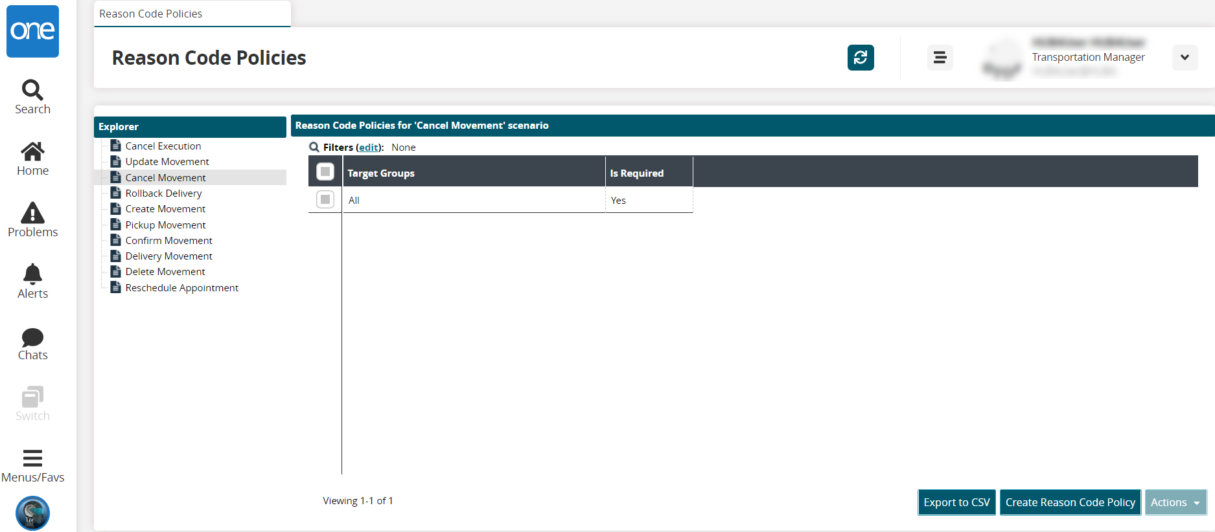Screen dimensions: 1215x532
Task: Click the Switch windows icon
Action: pyautogui.click(x=32, y=397)
